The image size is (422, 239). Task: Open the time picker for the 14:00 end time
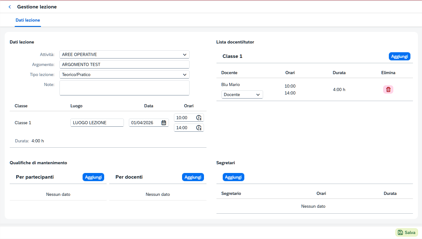coord(199,128)
